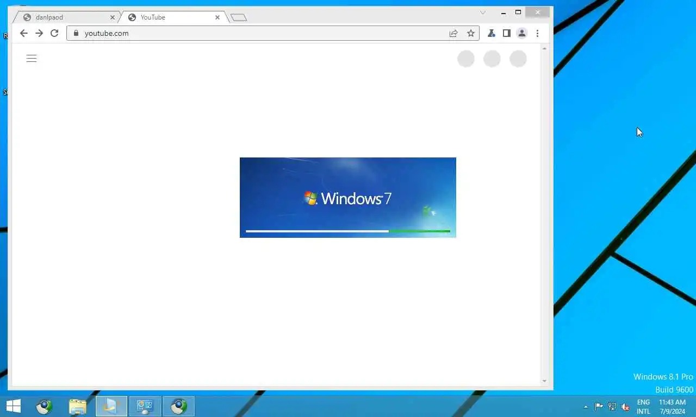This screenshot has width=696, height=417.
Task: Open the Control Panel taskbar window
Action: tap(145, 406)
